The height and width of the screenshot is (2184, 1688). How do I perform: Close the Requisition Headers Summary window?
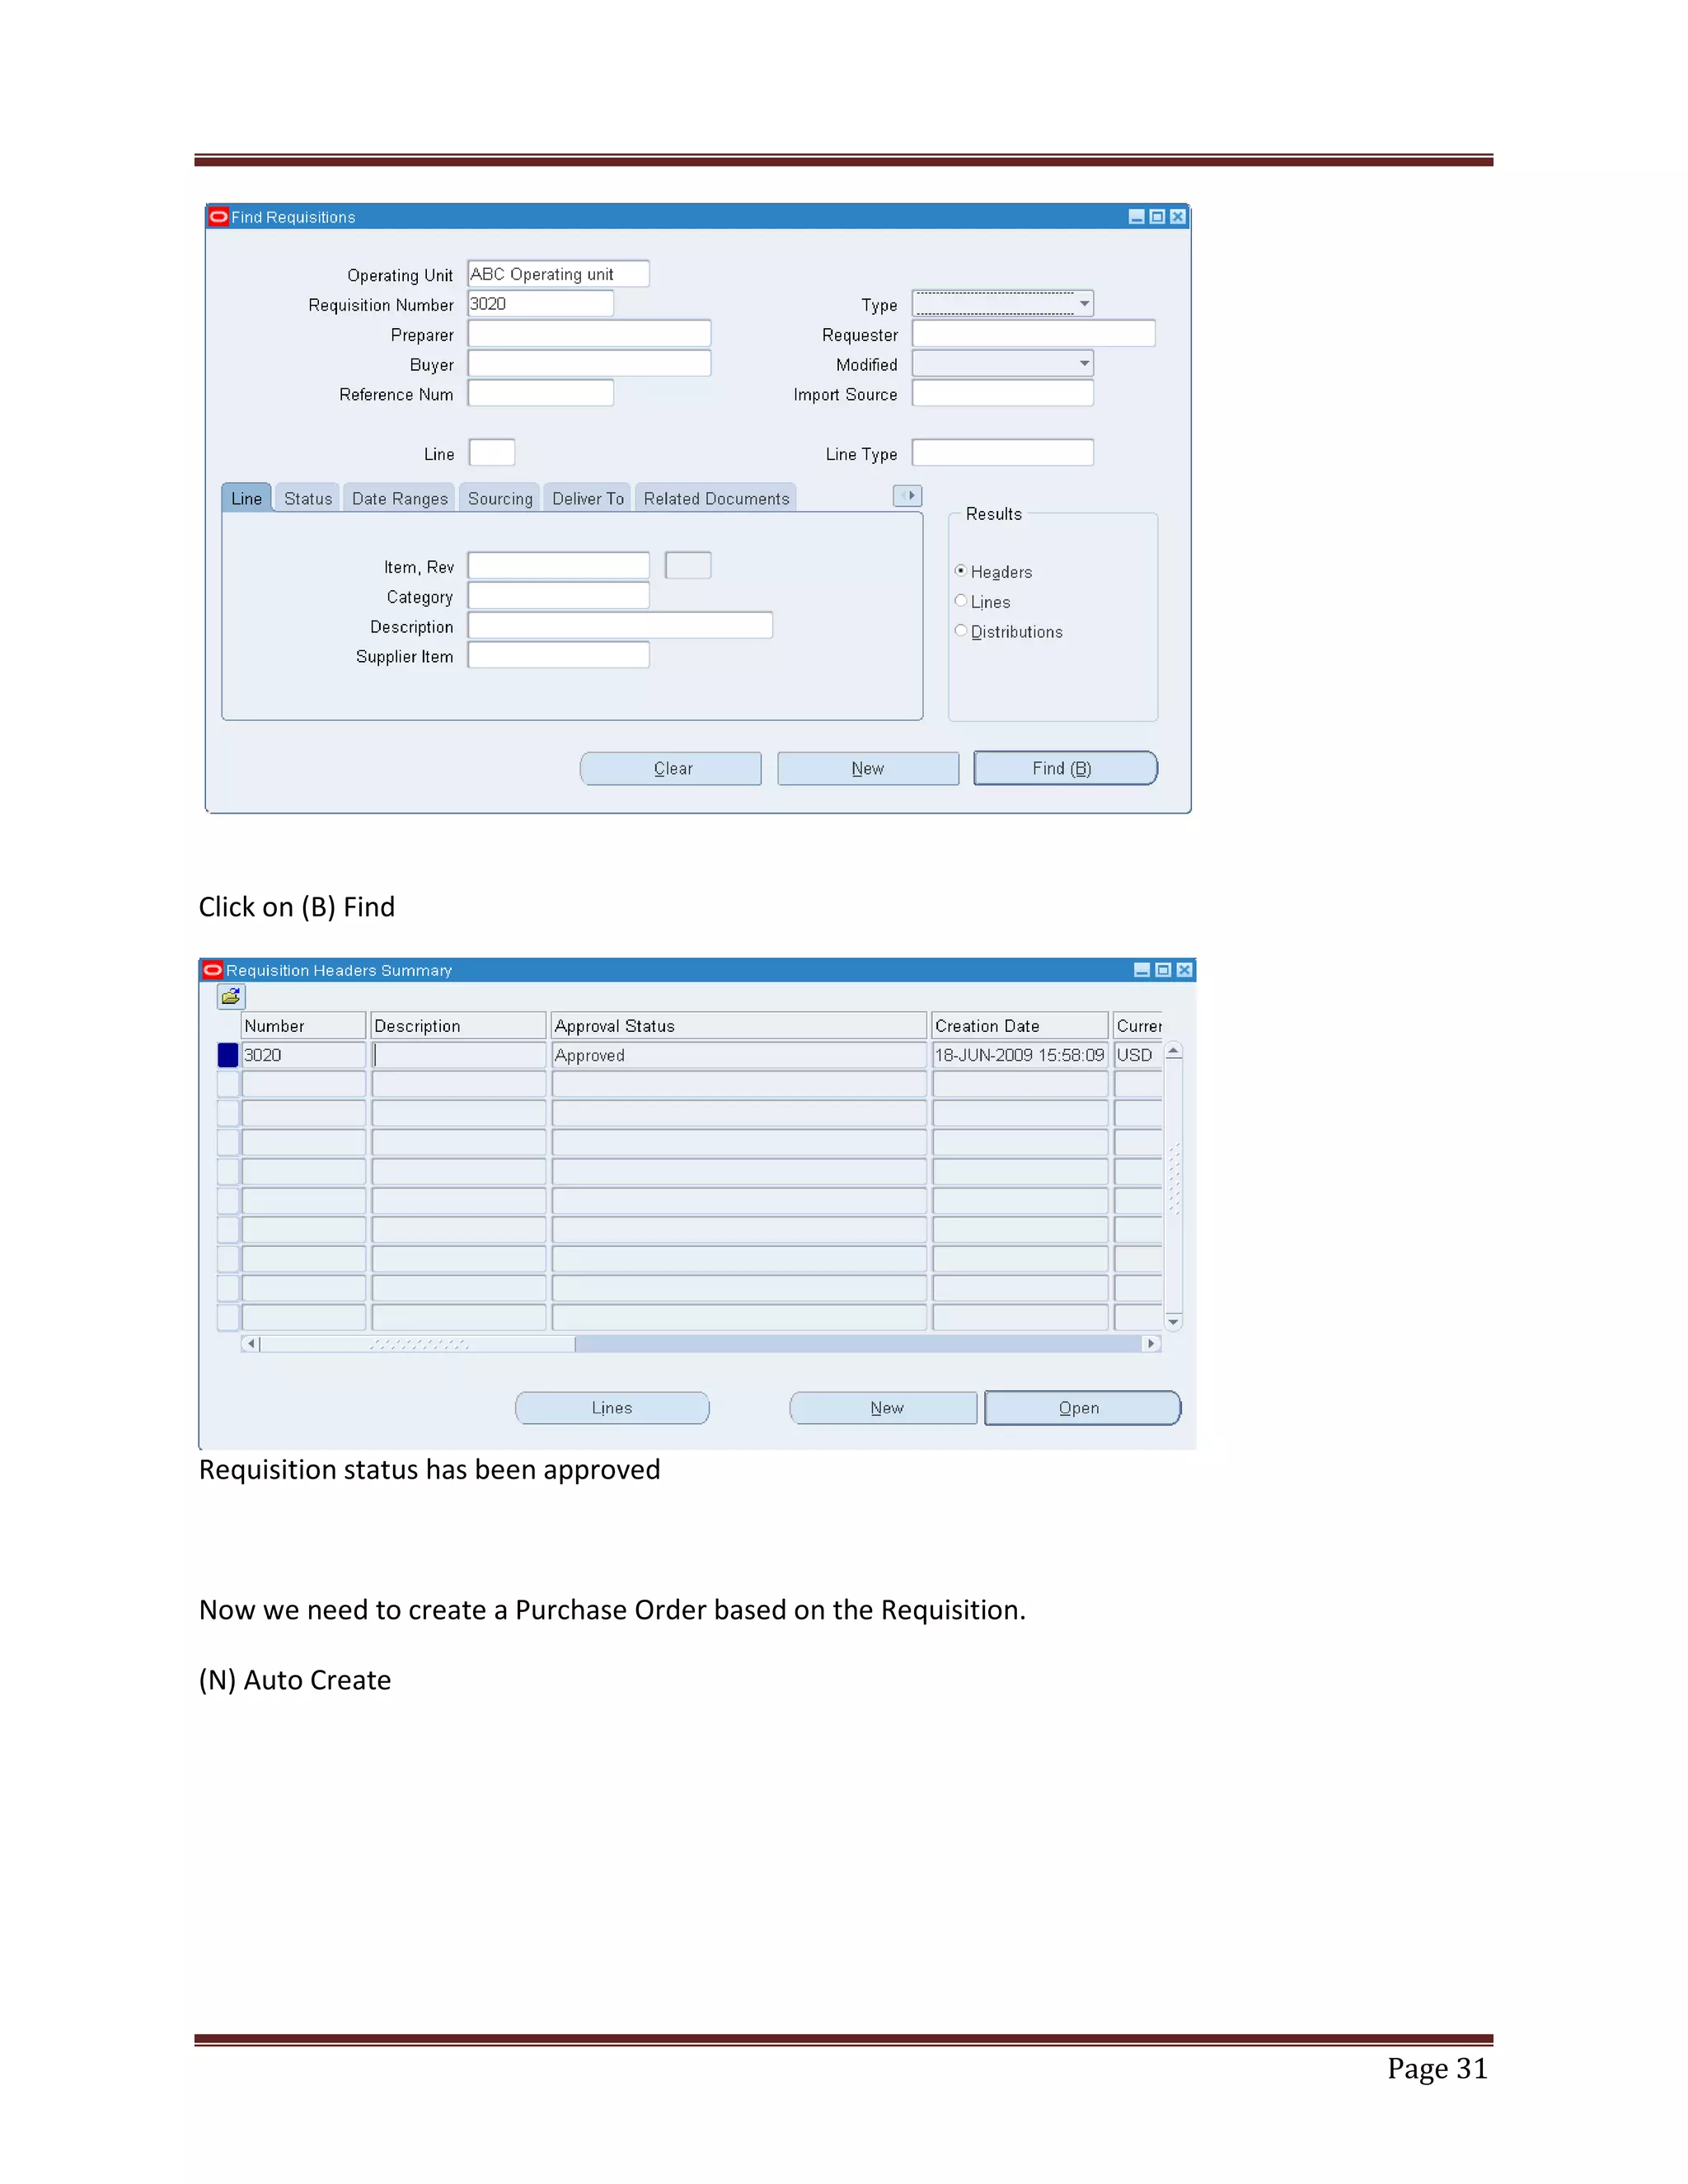[1184, 969]
